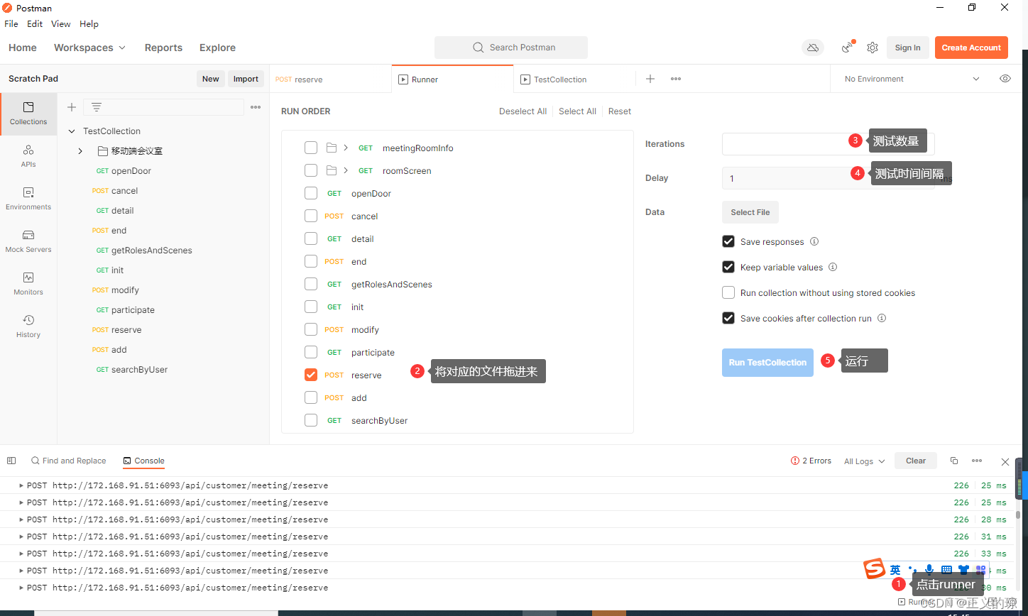Click the 2 Errors indicator
1028x616 pixels.
[811, 461]
